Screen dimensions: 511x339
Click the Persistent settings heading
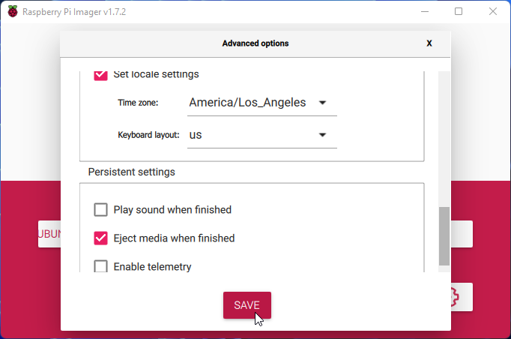click(x=132, y=172)
